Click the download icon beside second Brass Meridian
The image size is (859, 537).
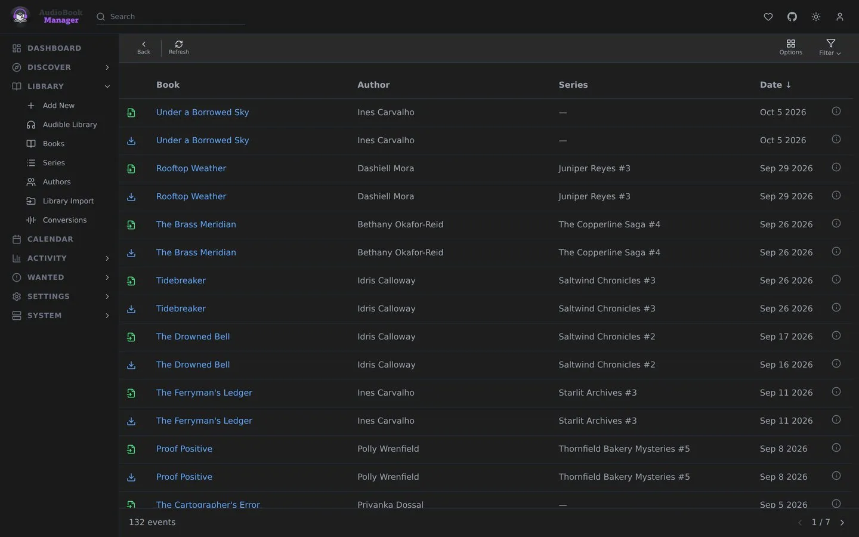click(131, 253)
